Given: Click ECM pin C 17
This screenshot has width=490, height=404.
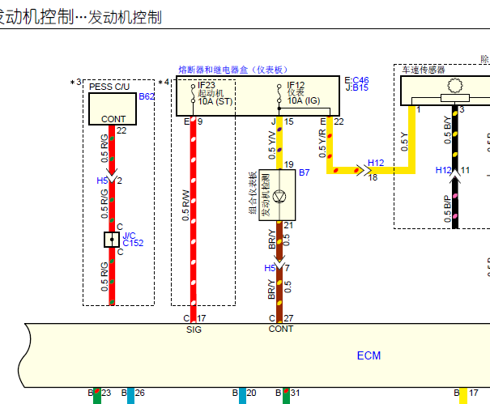Looking at the screenshot, I should click(194, 318).
